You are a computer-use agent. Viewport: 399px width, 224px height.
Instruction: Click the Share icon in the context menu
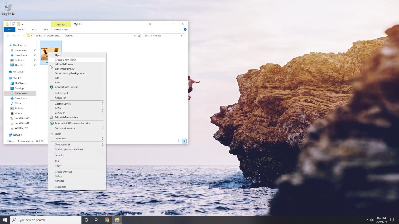[52, 134]
